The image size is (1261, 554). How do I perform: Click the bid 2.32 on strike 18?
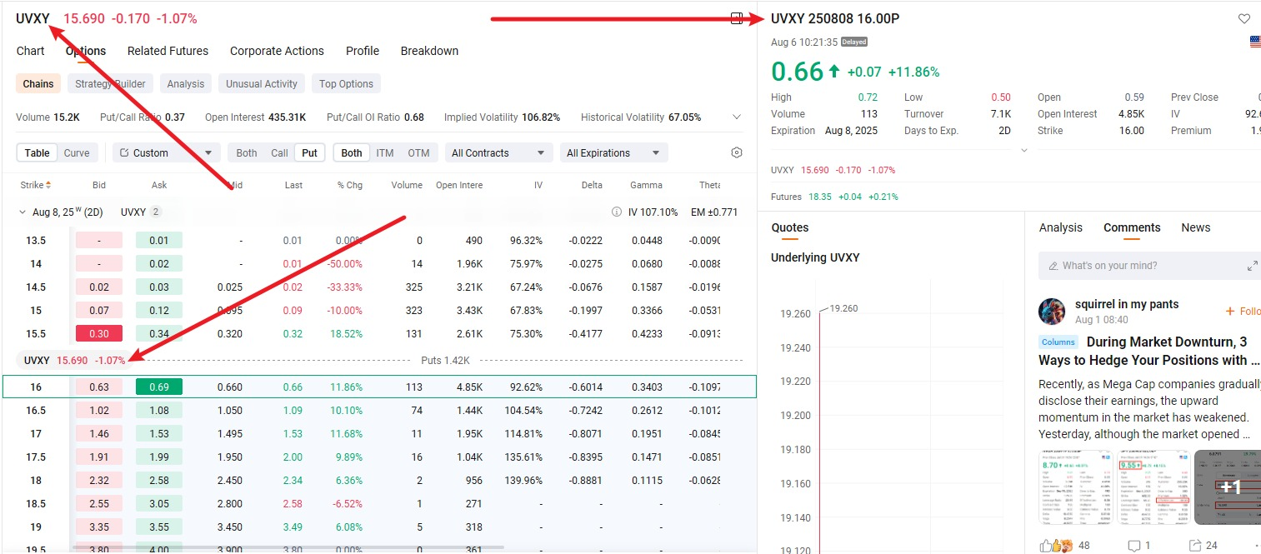99,481
